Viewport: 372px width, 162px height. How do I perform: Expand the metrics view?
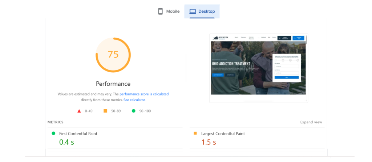tap(311, 122)
